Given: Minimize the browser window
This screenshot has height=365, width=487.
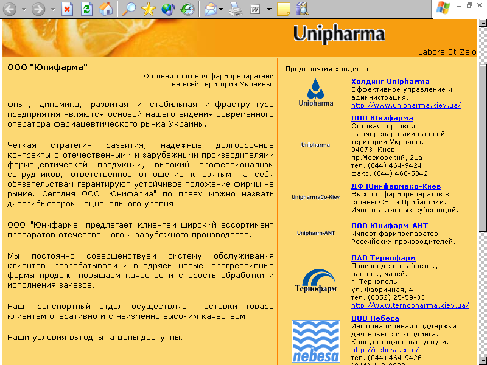Looking at the screenshot, I should click(459, 6).
